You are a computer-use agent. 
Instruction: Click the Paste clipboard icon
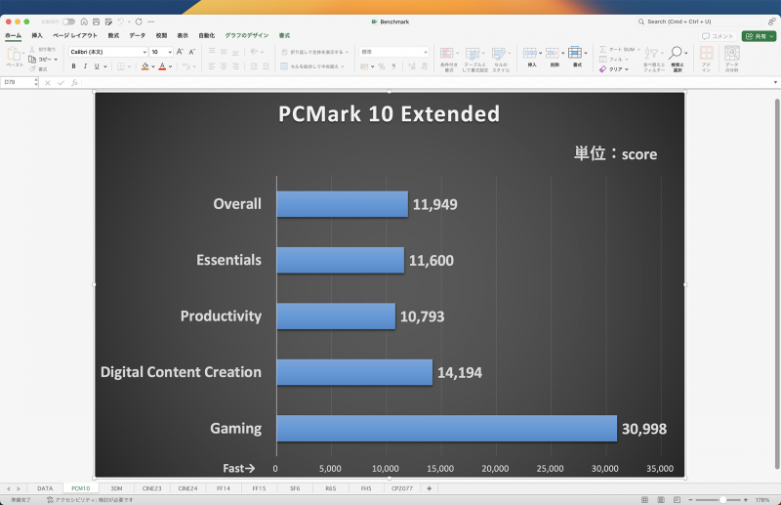point(14,54)
